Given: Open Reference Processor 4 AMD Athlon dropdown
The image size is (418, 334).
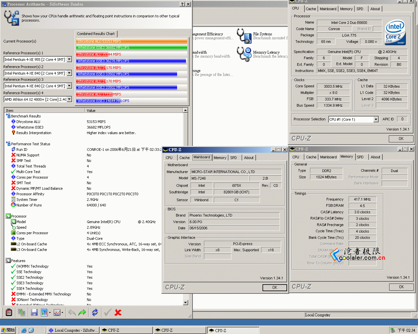Looking at the screenshot, I should (69, 99).
